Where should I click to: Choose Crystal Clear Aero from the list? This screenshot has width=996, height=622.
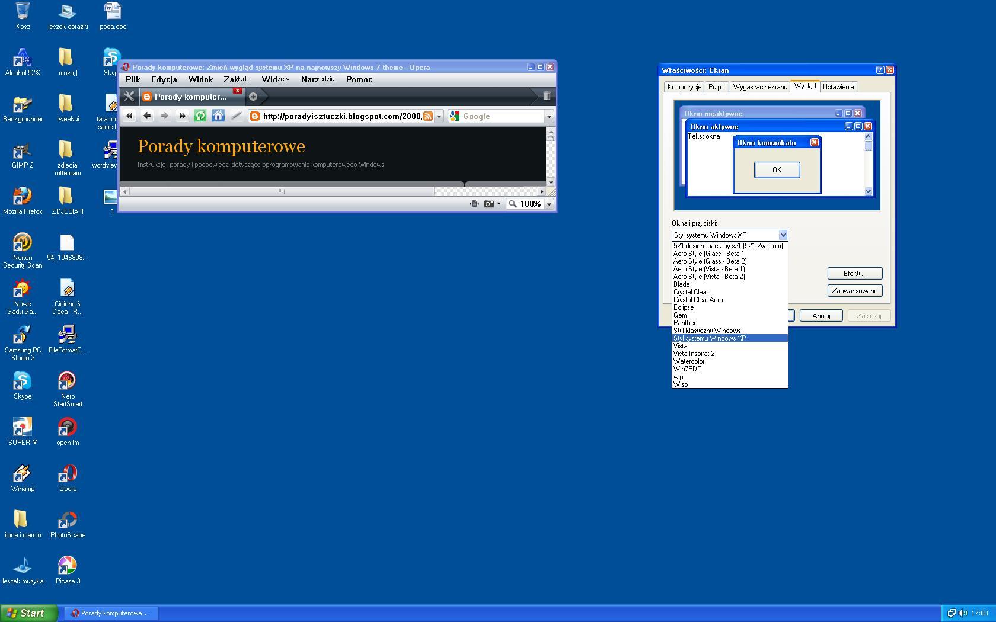pyautogui.click(x=730, y=300)
